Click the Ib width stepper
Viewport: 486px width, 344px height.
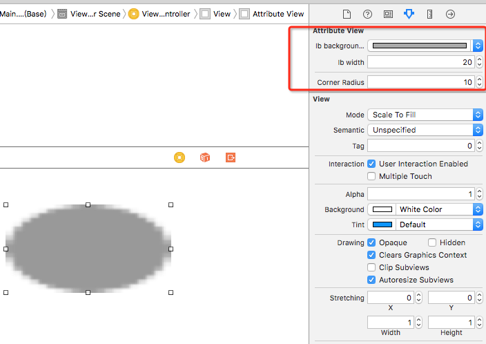click(x=480, y=62)
